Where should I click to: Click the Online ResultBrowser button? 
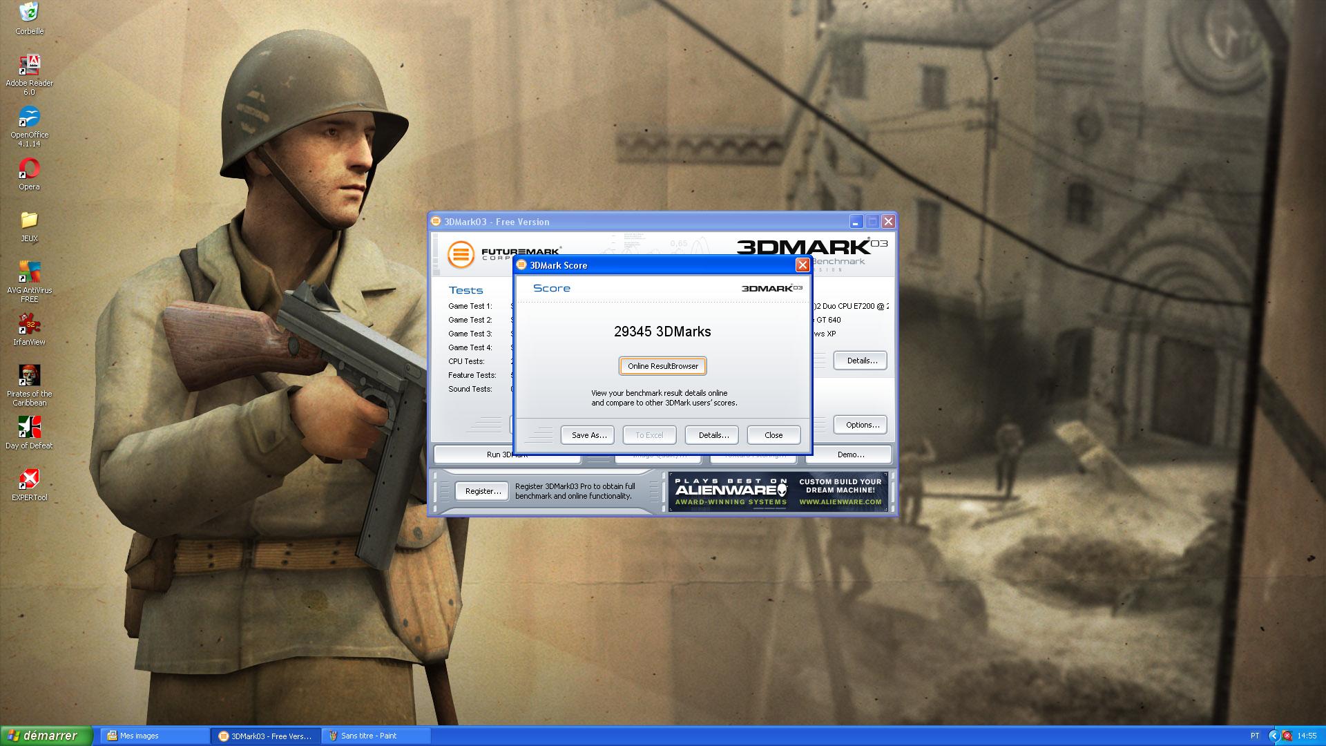pyautogui.click(x=662, y=366)
